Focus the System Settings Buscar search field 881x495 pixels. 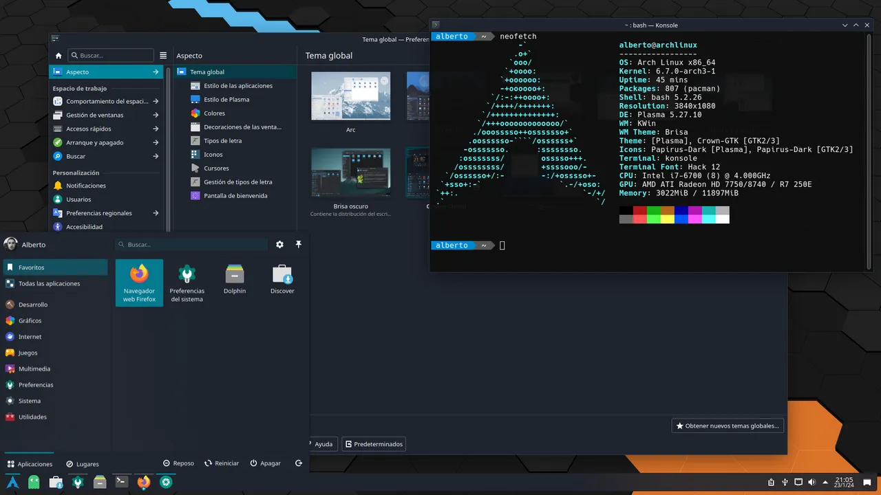[112, 56]
